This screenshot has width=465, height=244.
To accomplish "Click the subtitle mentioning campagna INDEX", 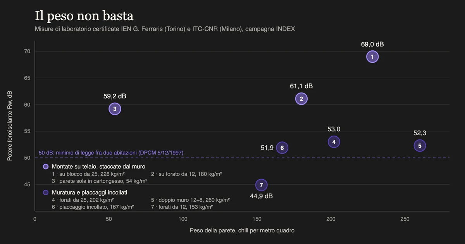I will (x=165, y=29).
